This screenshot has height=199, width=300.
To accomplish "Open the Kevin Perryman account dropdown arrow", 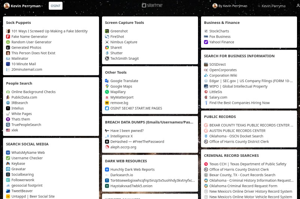I will click(42, 6).
